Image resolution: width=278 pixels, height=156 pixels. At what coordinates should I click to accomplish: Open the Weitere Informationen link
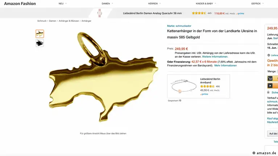pos(215,57)
